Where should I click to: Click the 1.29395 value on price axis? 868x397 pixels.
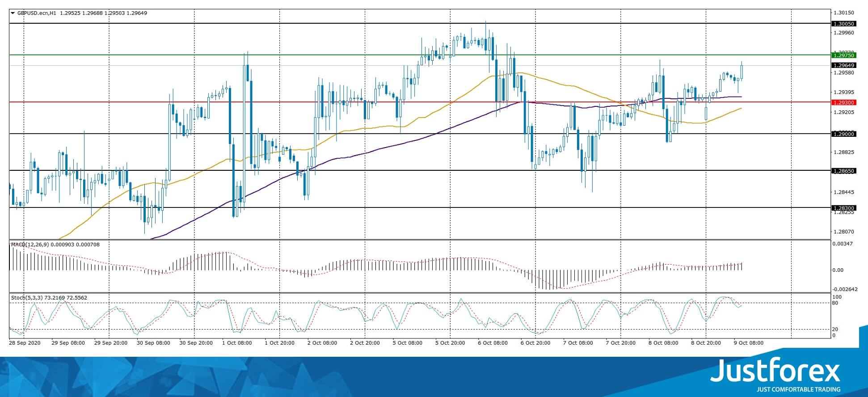pos(844,92)
